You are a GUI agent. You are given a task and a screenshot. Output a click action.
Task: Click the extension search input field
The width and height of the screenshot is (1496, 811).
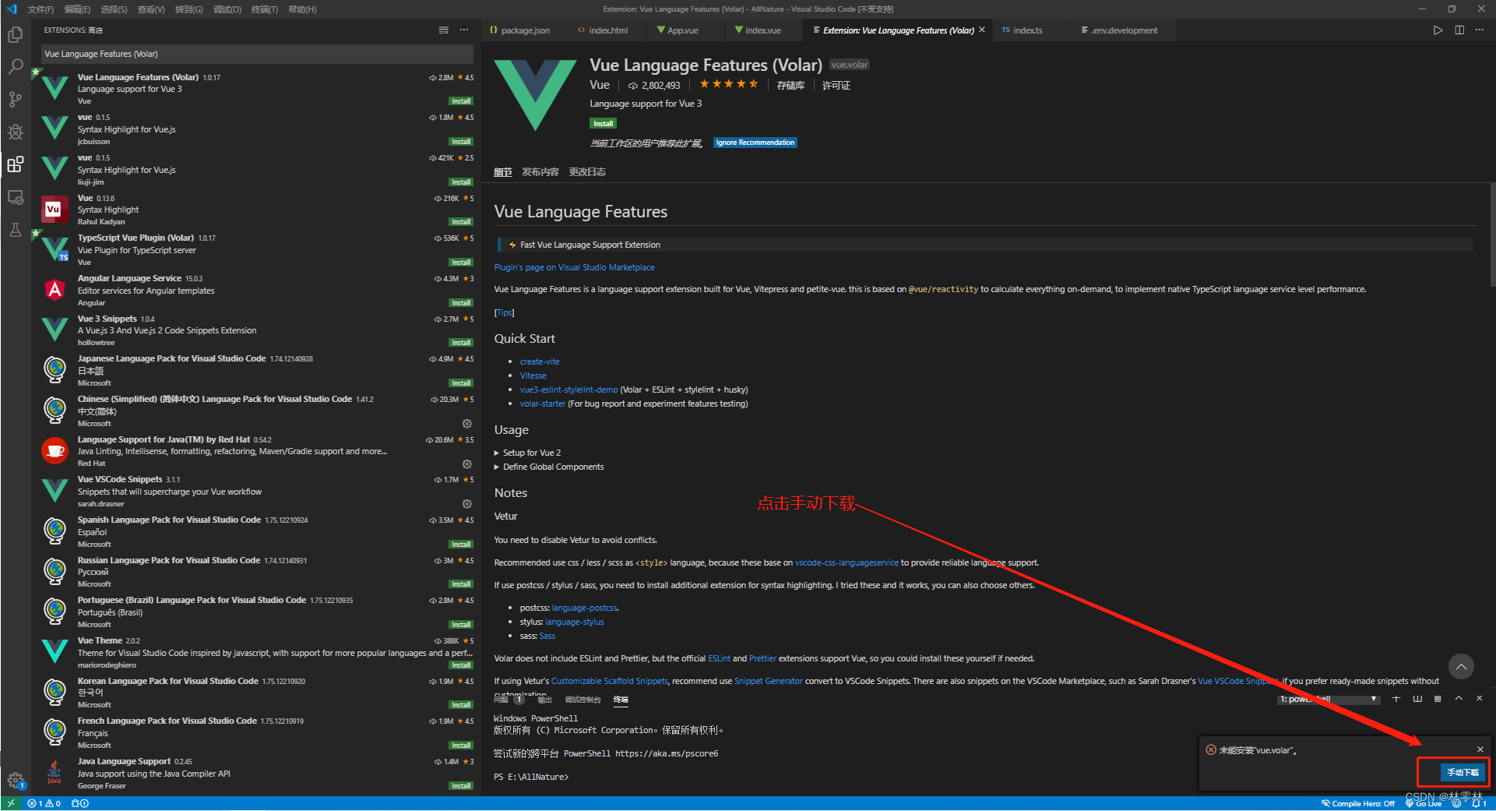(257, 54)
